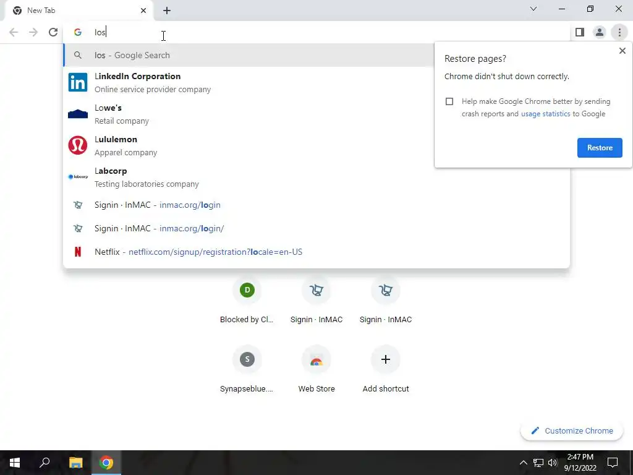This screenshot has height=475, width=633.
Task: Open the Netflix signup registration suggestion
Action: tap(316, 252)
